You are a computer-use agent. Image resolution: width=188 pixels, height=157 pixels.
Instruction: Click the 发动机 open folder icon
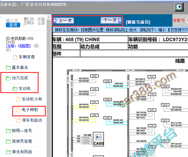pos(15,89)
